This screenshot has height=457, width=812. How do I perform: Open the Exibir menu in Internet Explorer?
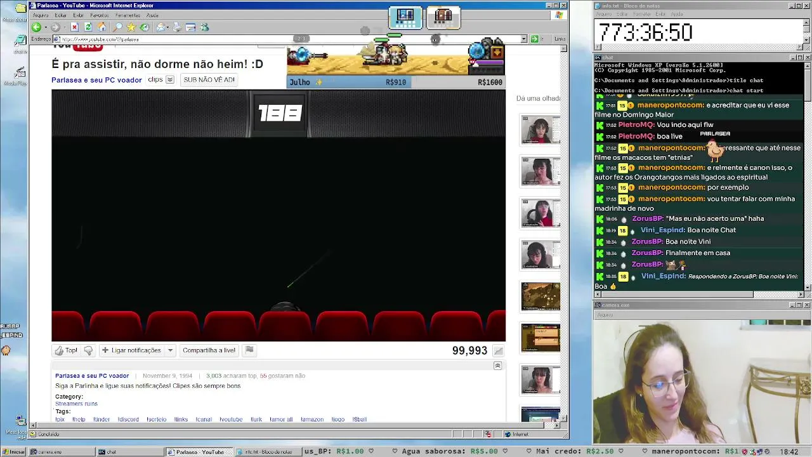78,15
